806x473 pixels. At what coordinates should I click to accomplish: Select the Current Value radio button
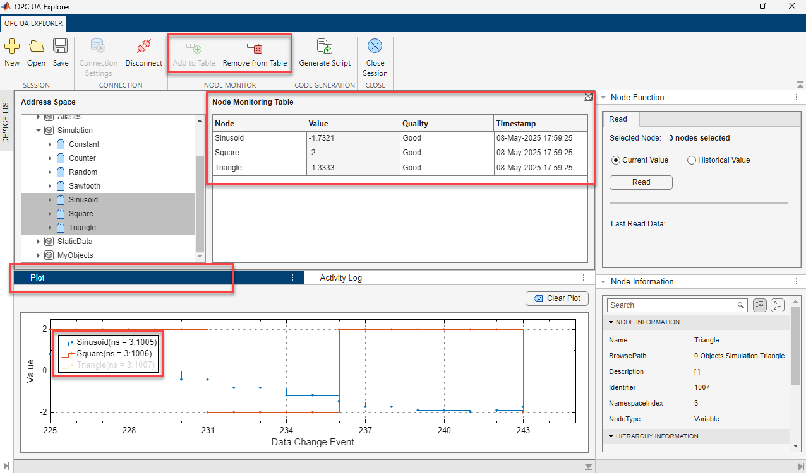coord(616,160)
